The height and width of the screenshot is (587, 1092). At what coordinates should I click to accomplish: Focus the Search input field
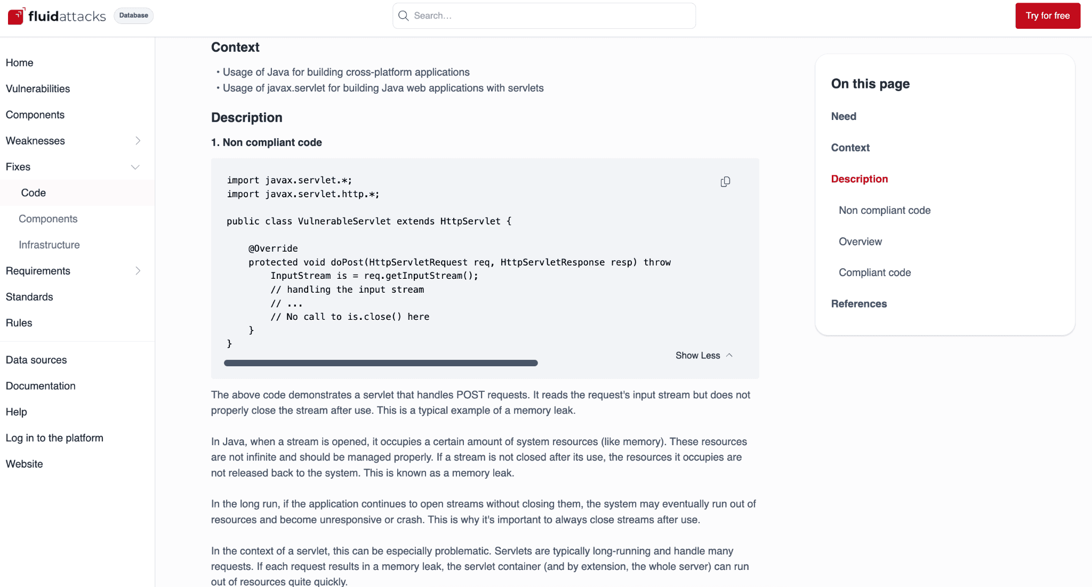pos(544,16)
